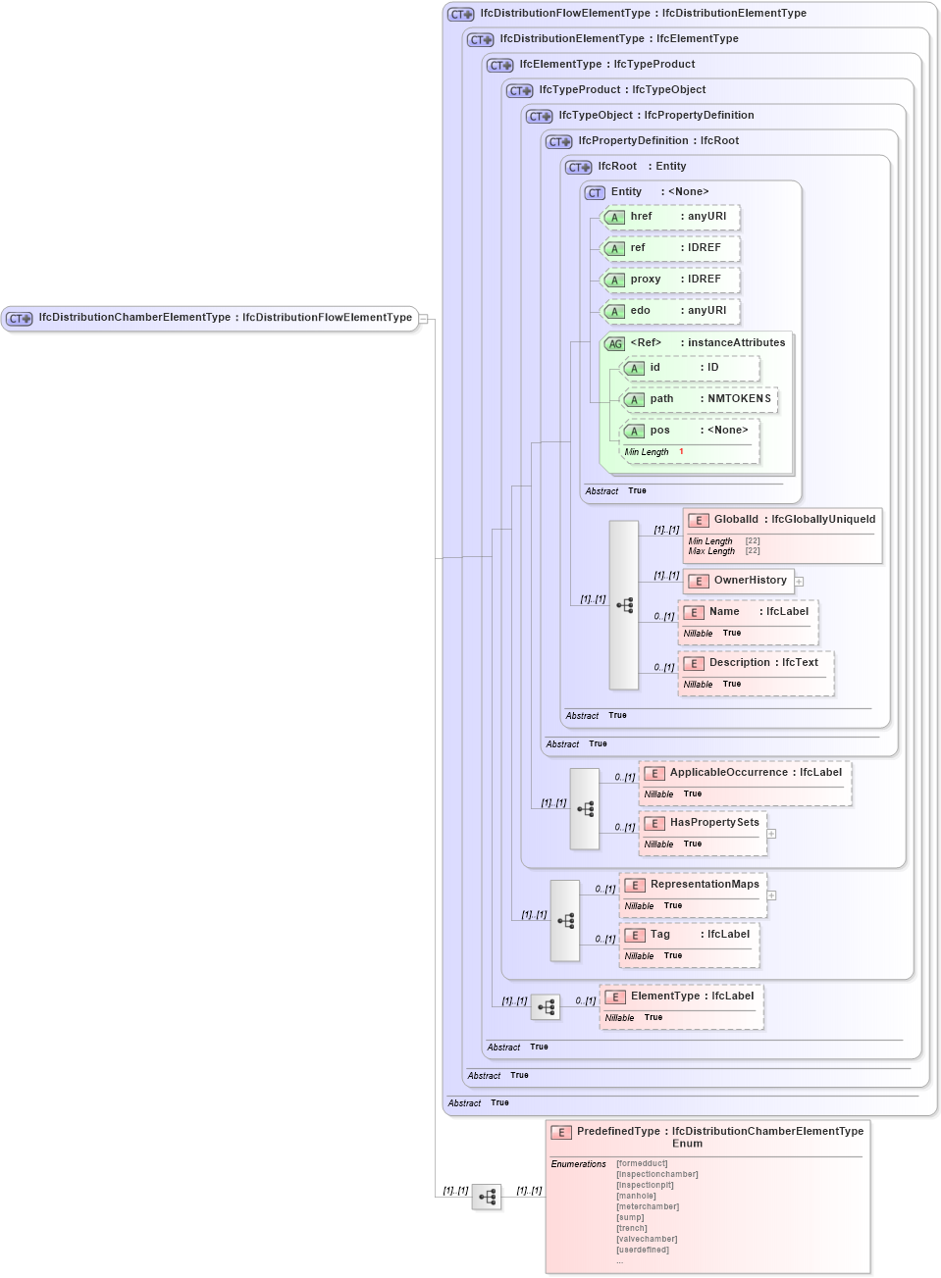Viewport: 941px width, 1278px height.
Task: Click the E icon of the GlobalId element
Action: pos(700,520)
